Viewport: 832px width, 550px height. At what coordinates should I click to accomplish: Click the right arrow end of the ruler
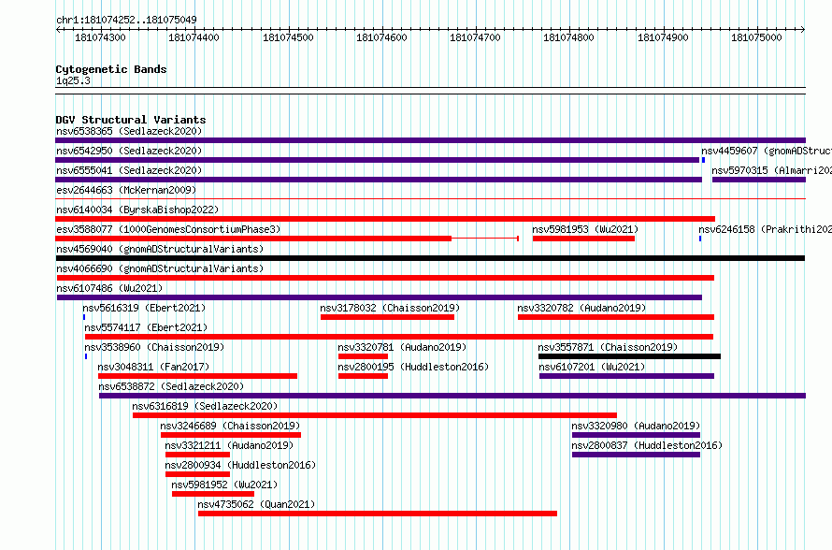click(803, 29)
